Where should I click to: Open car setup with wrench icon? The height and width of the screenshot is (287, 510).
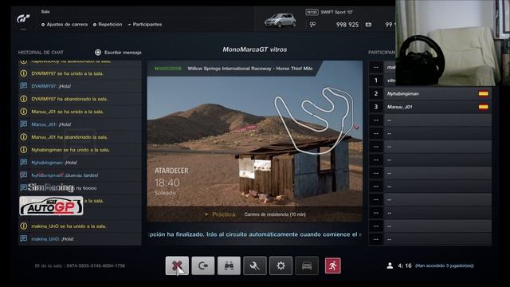[255, 265]
